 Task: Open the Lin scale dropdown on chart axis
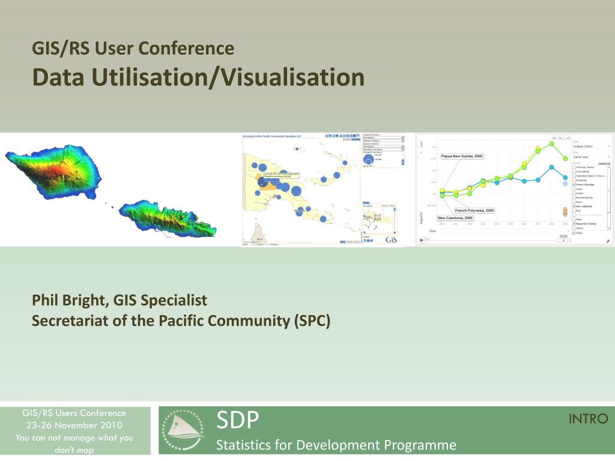click(422, 144)
